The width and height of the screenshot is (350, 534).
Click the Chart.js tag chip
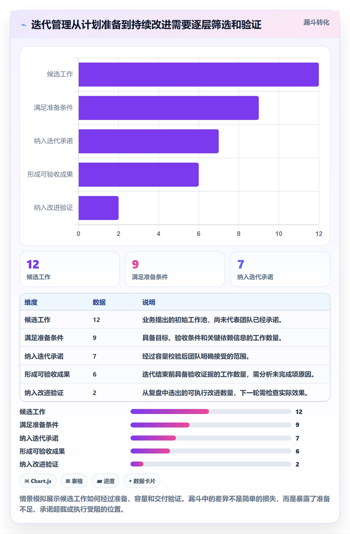click(38, 481)
